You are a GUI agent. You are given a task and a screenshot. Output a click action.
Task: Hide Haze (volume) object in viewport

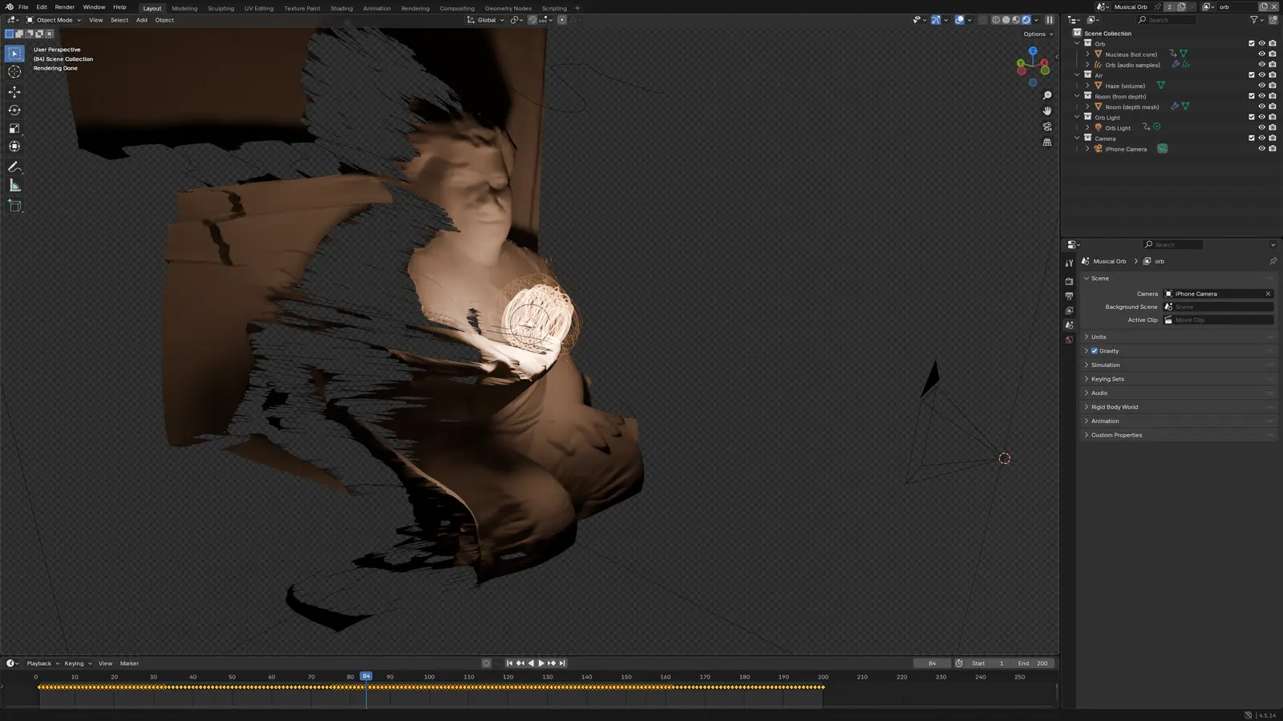click(x=1261, y=86)
